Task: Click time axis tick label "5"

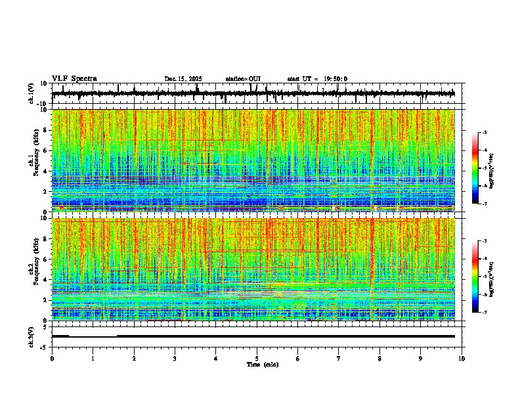Action: [257, 359]
